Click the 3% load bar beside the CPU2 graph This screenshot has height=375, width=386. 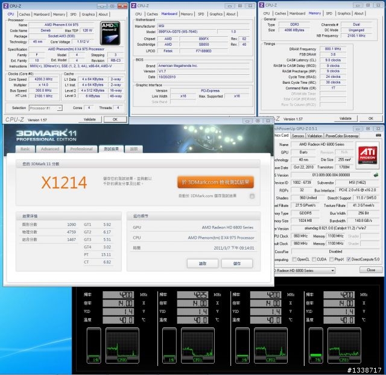pyautogui.click(x=242, y=345)
